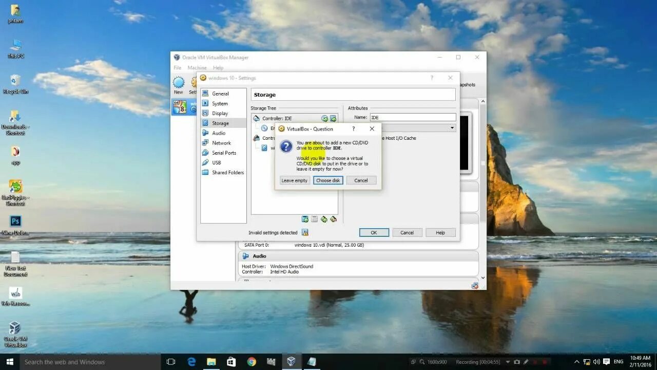Open the Machine menu in VirtualBox Manager
The image size is (657, 370).
[197, 68]
